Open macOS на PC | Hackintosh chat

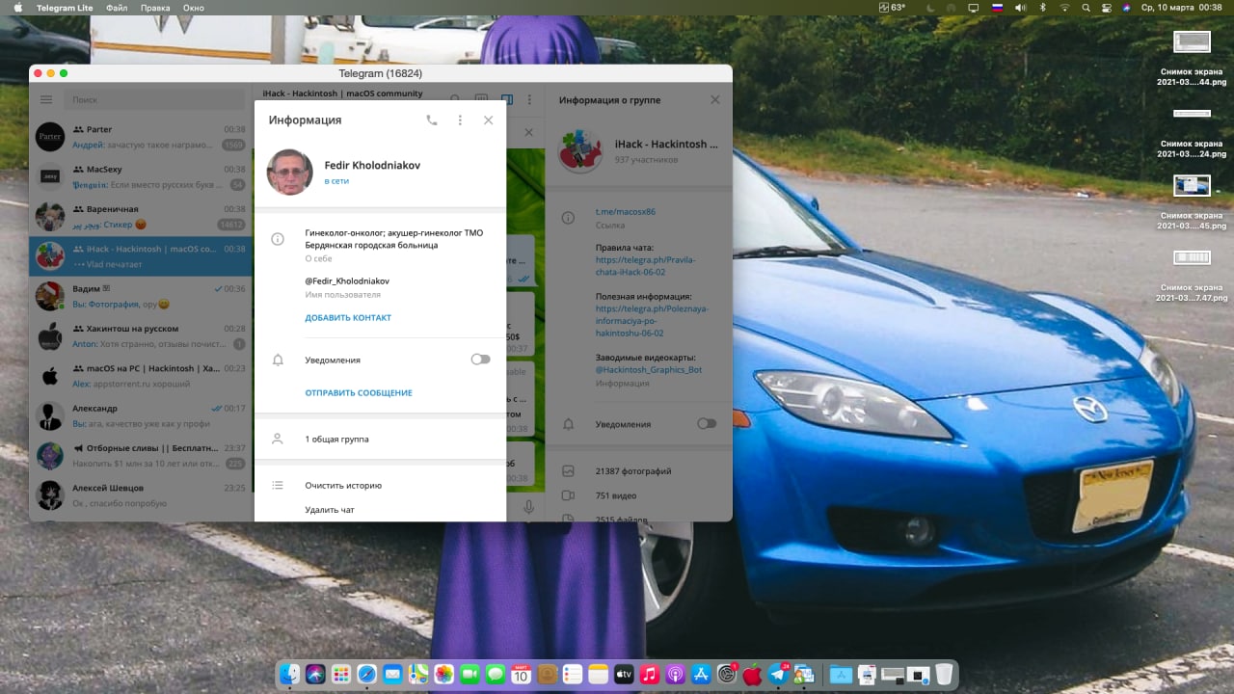(141, 376)
